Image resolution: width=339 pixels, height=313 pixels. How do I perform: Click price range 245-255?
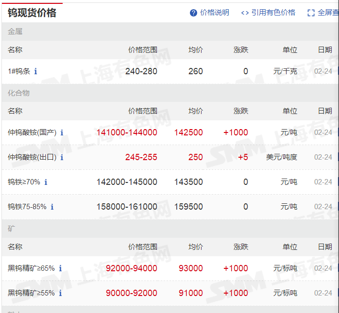click(141, 157)
